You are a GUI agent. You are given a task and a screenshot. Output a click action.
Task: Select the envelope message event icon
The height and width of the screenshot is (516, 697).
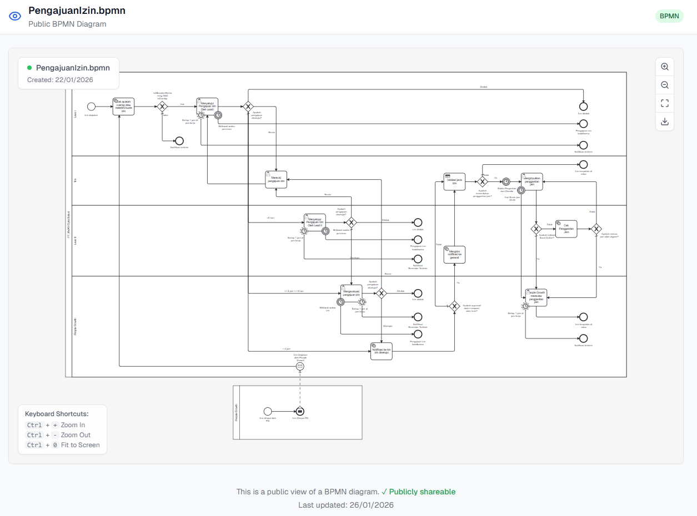pyautogui.click(x=300, y=366)
